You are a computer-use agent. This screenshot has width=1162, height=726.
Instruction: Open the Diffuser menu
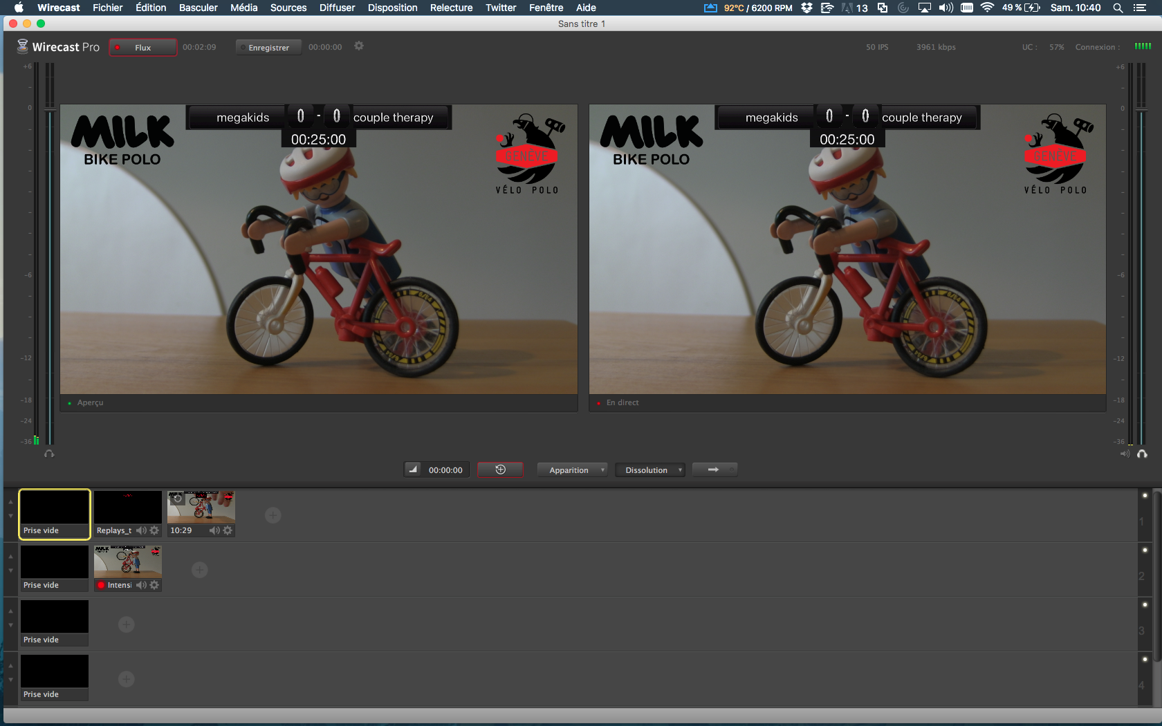pos(337,8)
